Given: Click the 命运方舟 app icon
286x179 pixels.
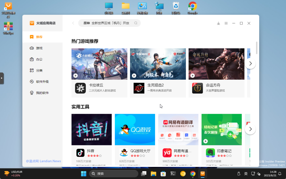Looking at the screenshot, I should (x=197, y=88).
